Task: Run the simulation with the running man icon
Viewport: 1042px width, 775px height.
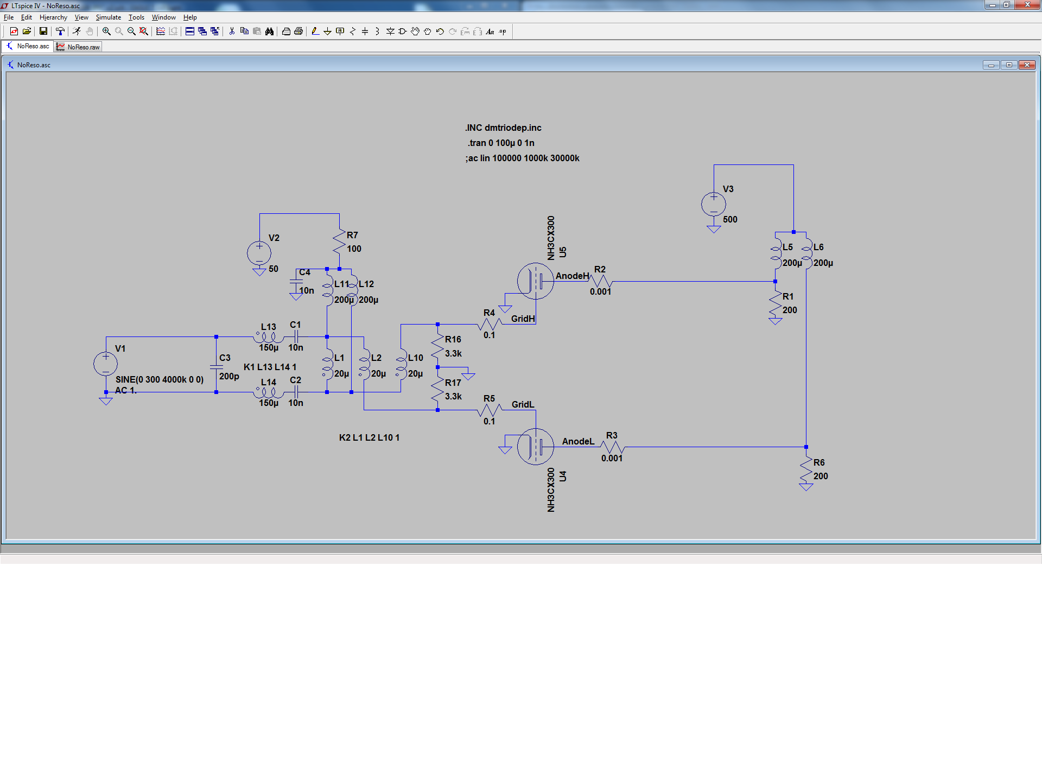Action: 77,31
